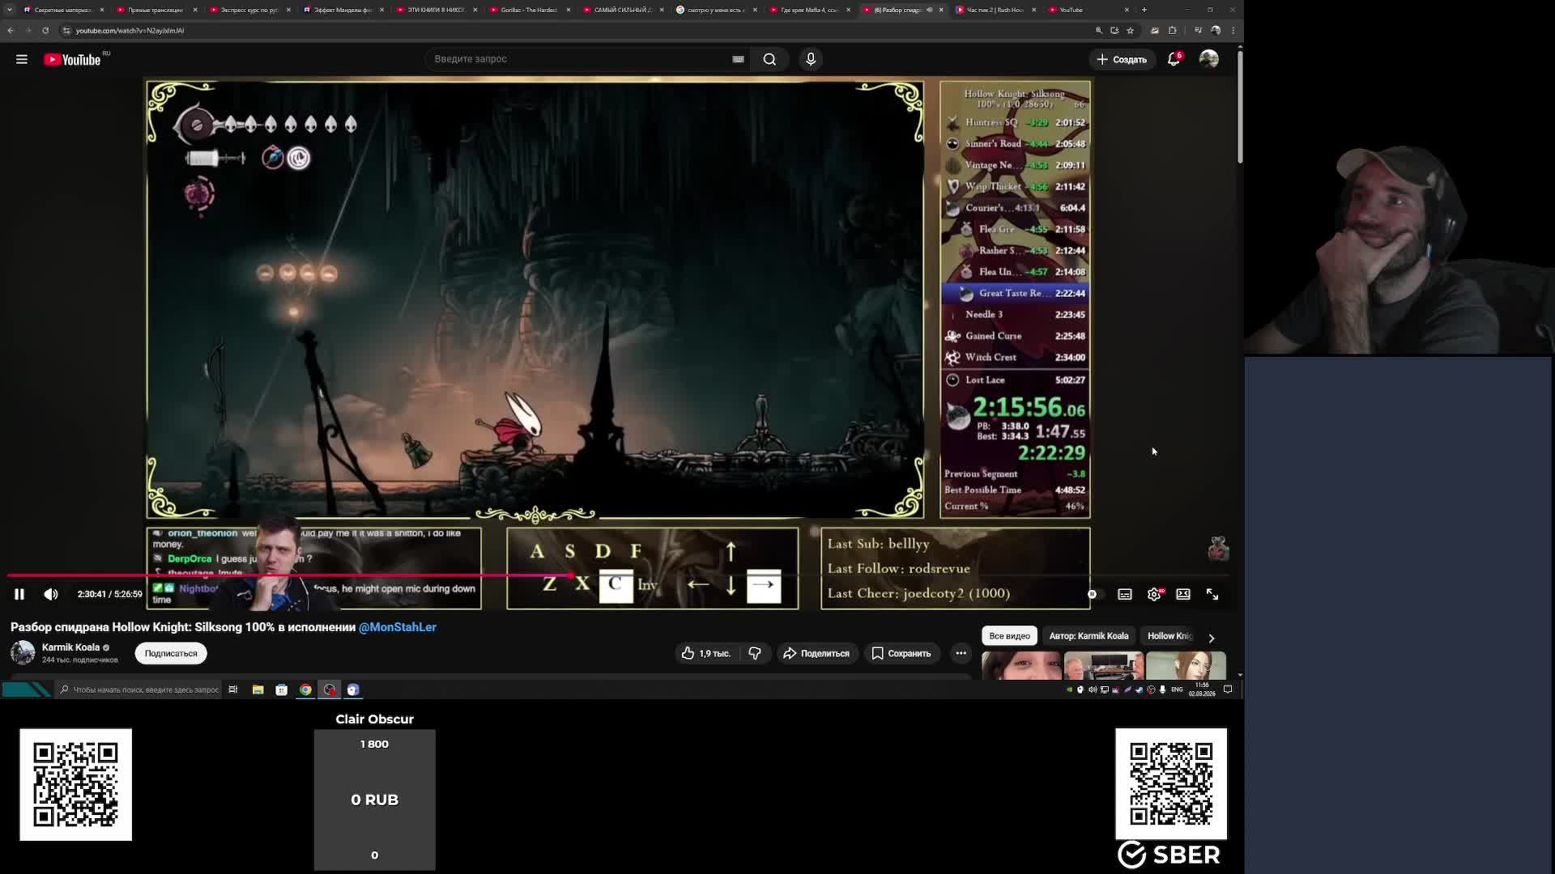1555x874 pixels.
Task: Open the @MonStahLer channel link in the title
Action: pyautogui.click(x=398, y=627)
